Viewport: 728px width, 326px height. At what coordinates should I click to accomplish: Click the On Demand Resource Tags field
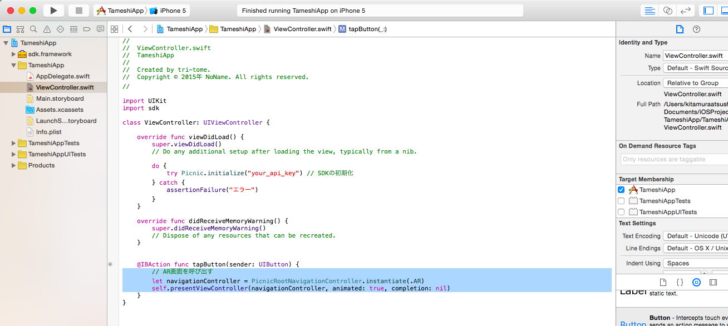click(x=674, y=159)
